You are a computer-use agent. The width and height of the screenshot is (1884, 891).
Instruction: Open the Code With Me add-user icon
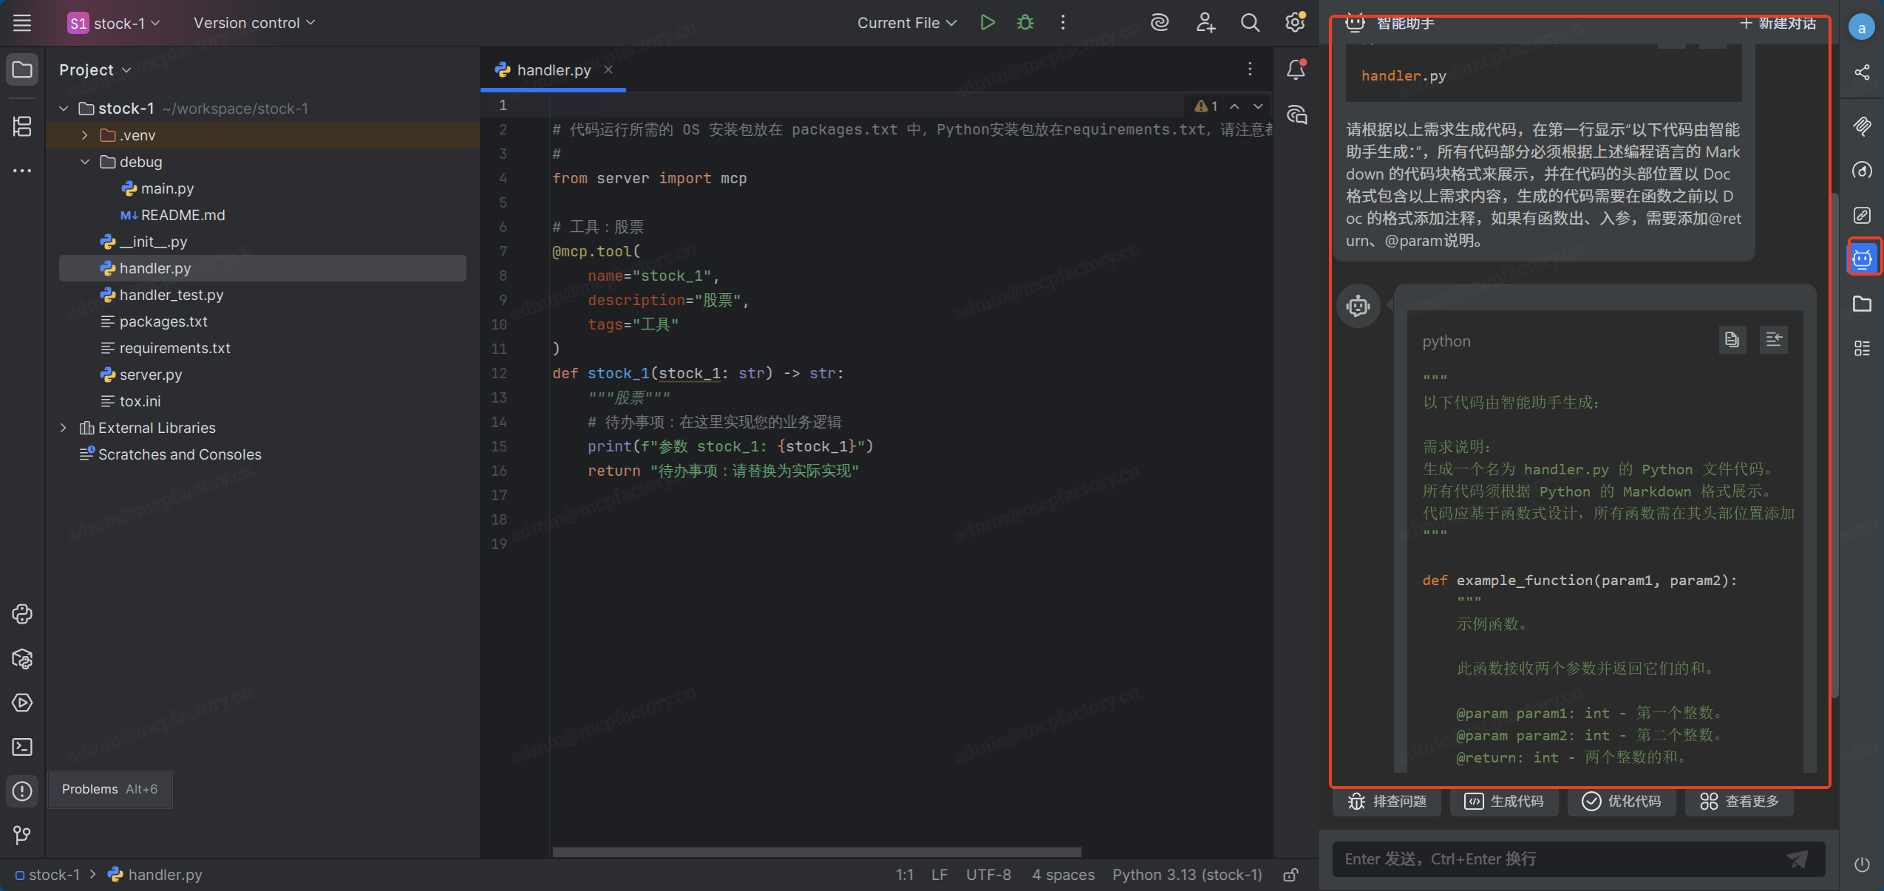coord(1205,23)
